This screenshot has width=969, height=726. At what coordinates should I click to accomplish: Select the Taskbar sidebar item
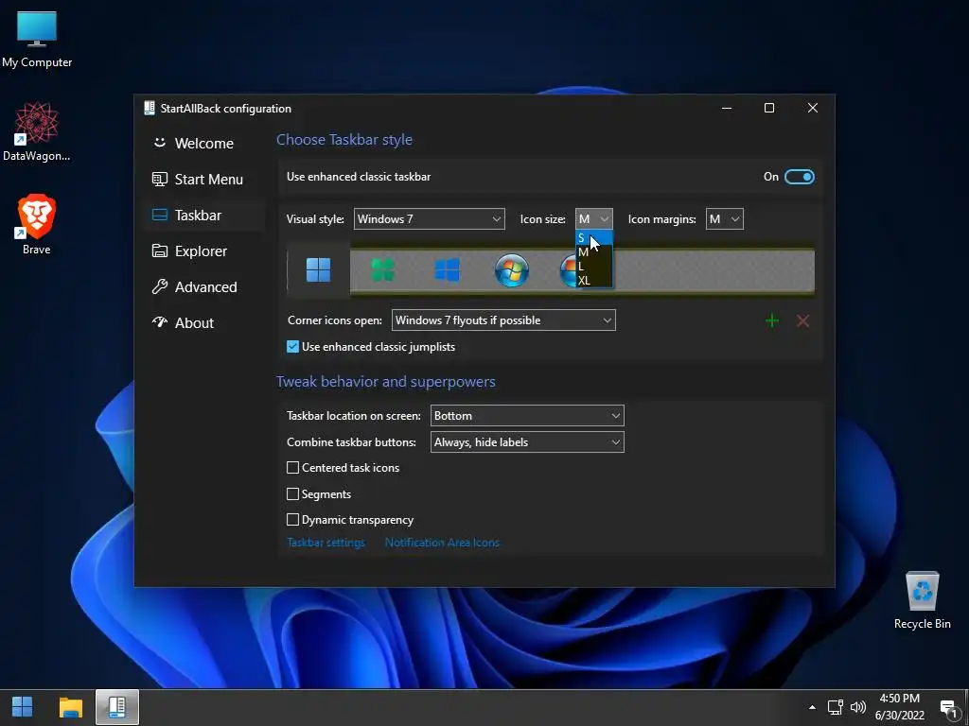coord(204,215)
